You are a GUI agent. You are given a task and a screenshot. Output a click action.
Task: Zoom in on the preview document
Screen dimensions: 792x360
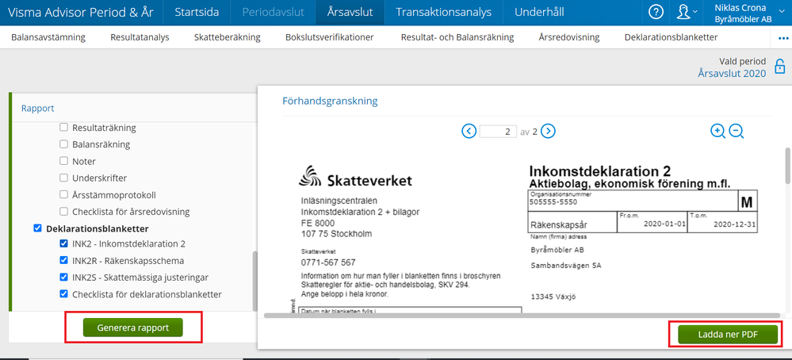(717, 132)
